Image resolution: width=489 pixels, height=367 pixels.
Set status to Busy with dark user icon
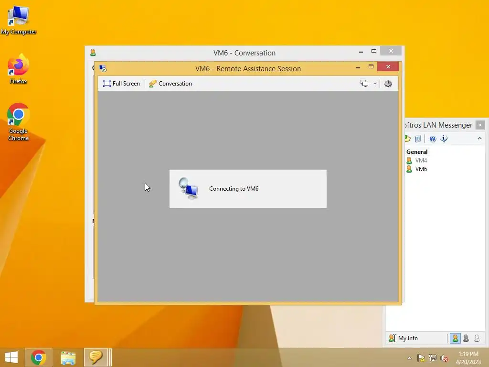click(x=466, y=338)
